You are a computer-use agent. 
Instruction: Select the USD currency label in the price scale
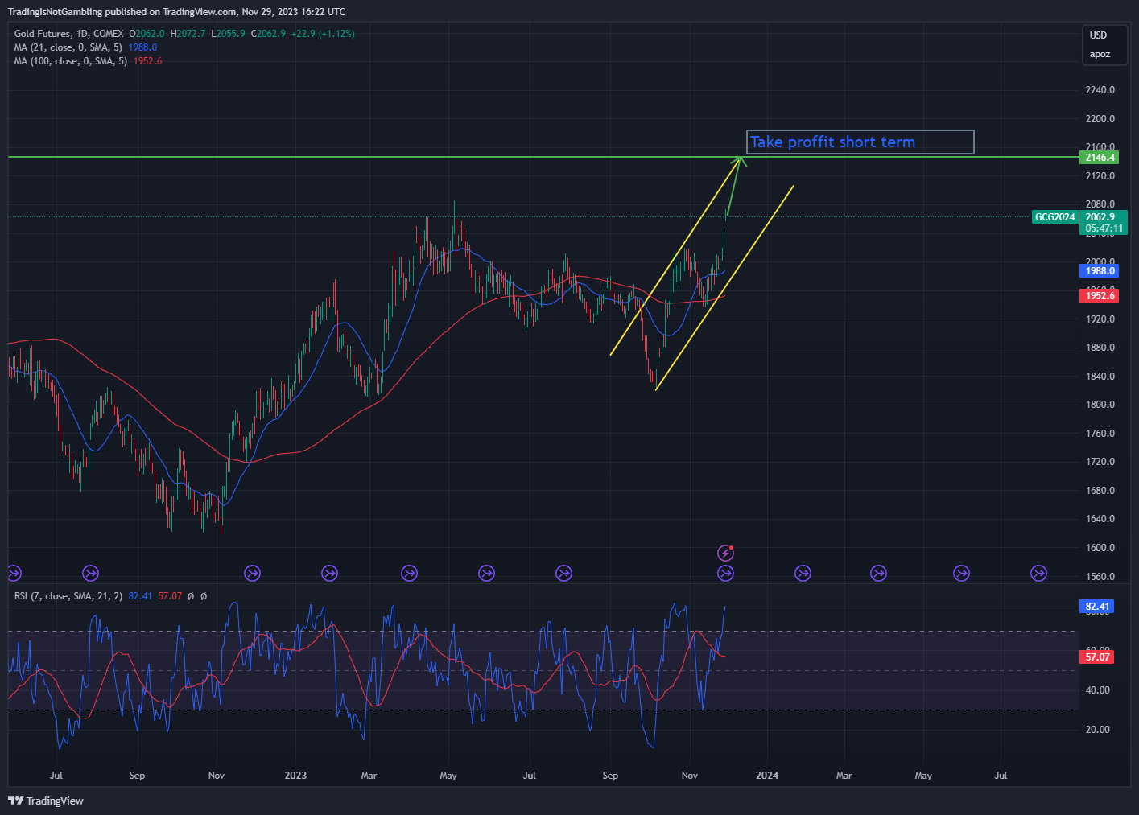[1099, 35]
